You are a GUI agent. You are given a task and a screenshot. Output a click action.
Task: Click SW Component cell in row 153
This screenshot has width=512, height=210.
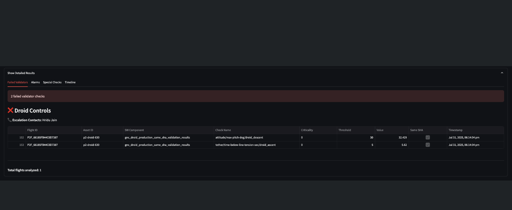point(168,145)
